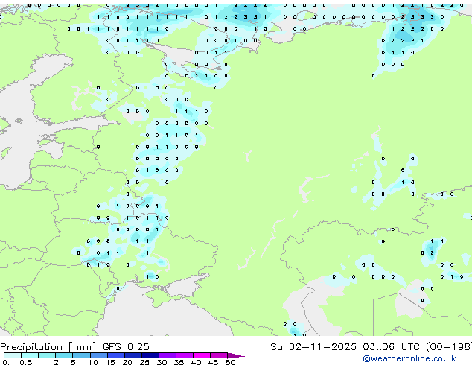Pick the magenta swatch between 40 and 45

coord(202,355)
